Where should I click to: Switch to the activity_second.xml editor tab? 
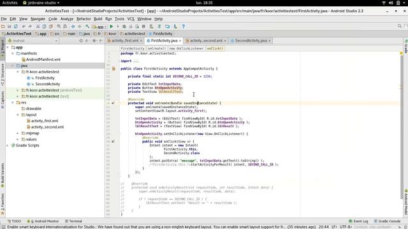click(x=206, y=41)
